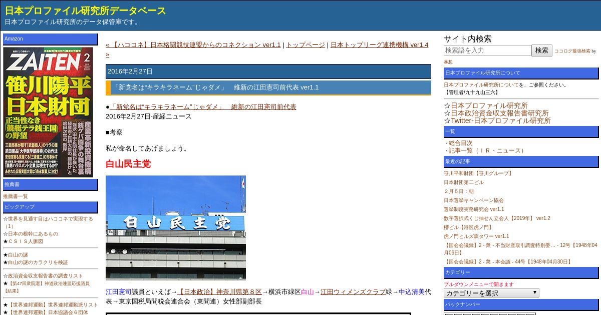Open the ZAITEN magazine cover thumbnail

coord(48,112)
